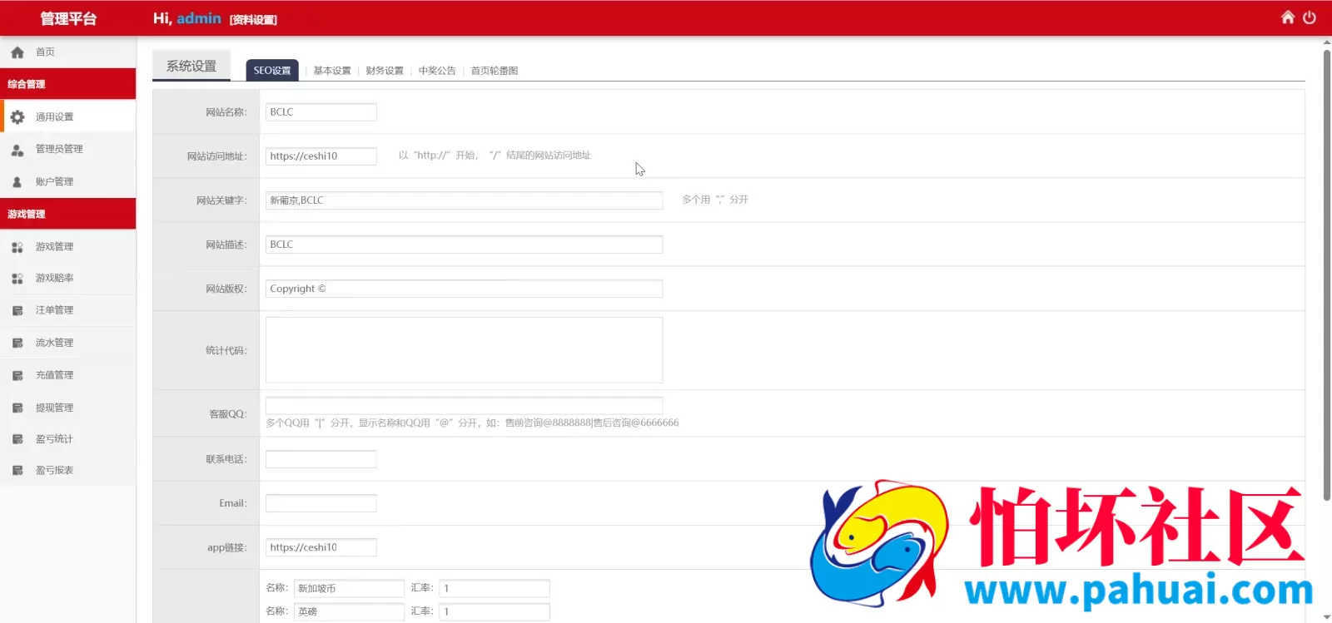Click the icon beside 盈亏报表
1332x623 pixels.
17,471
